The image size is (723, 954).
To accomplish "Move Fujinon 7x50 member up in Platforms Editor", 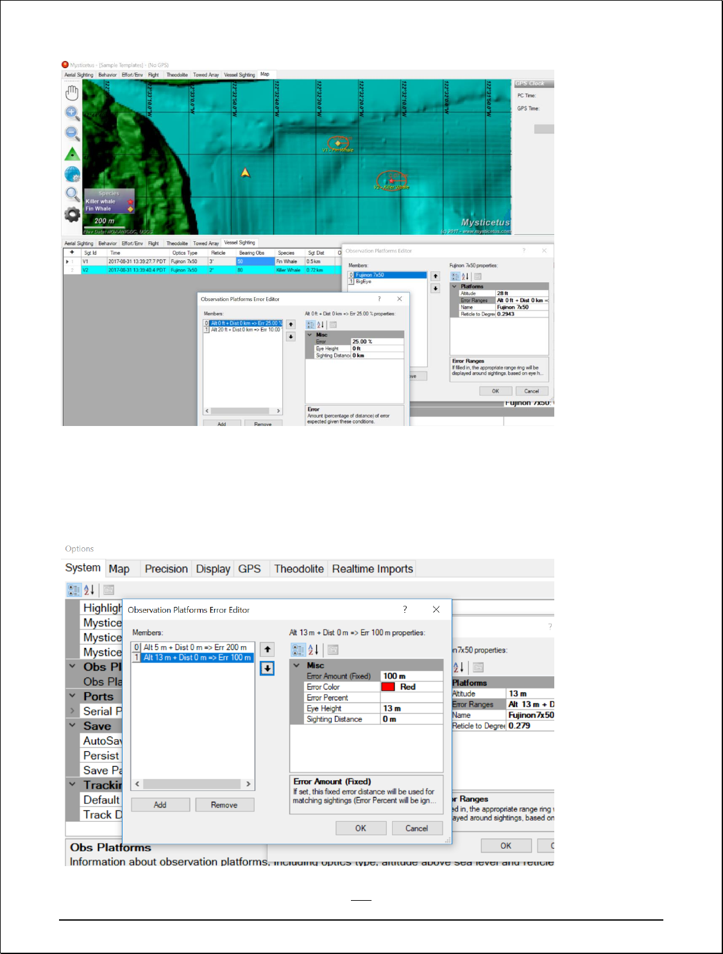I will tap(435, 277).
